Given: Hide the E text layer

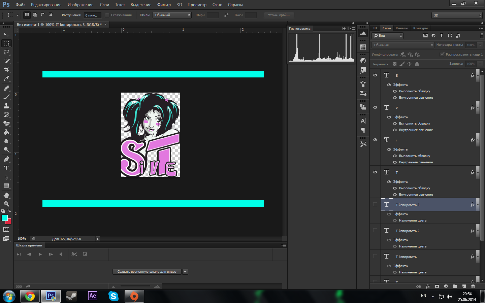Looking at the screenshot, I should tap(375, 75).
